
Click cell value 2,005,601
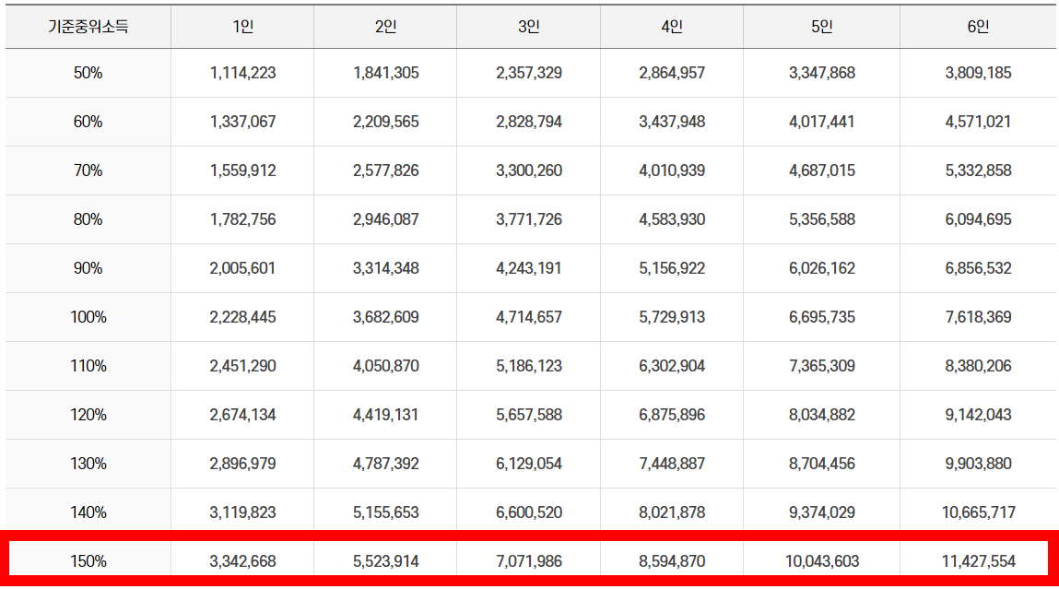point(242,268)
